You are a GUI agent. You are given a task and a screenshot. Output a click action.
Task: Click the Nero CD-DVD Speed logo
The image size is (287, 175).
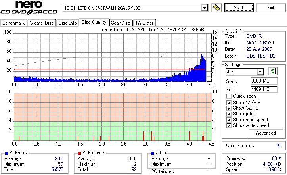click(29, 7)
